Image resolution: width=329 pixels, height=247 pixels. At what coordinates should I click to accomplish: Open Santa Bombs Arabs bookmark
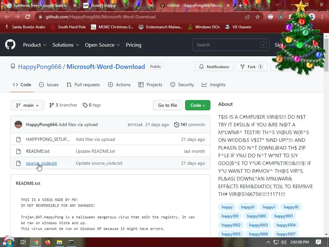tap(25, 27)
